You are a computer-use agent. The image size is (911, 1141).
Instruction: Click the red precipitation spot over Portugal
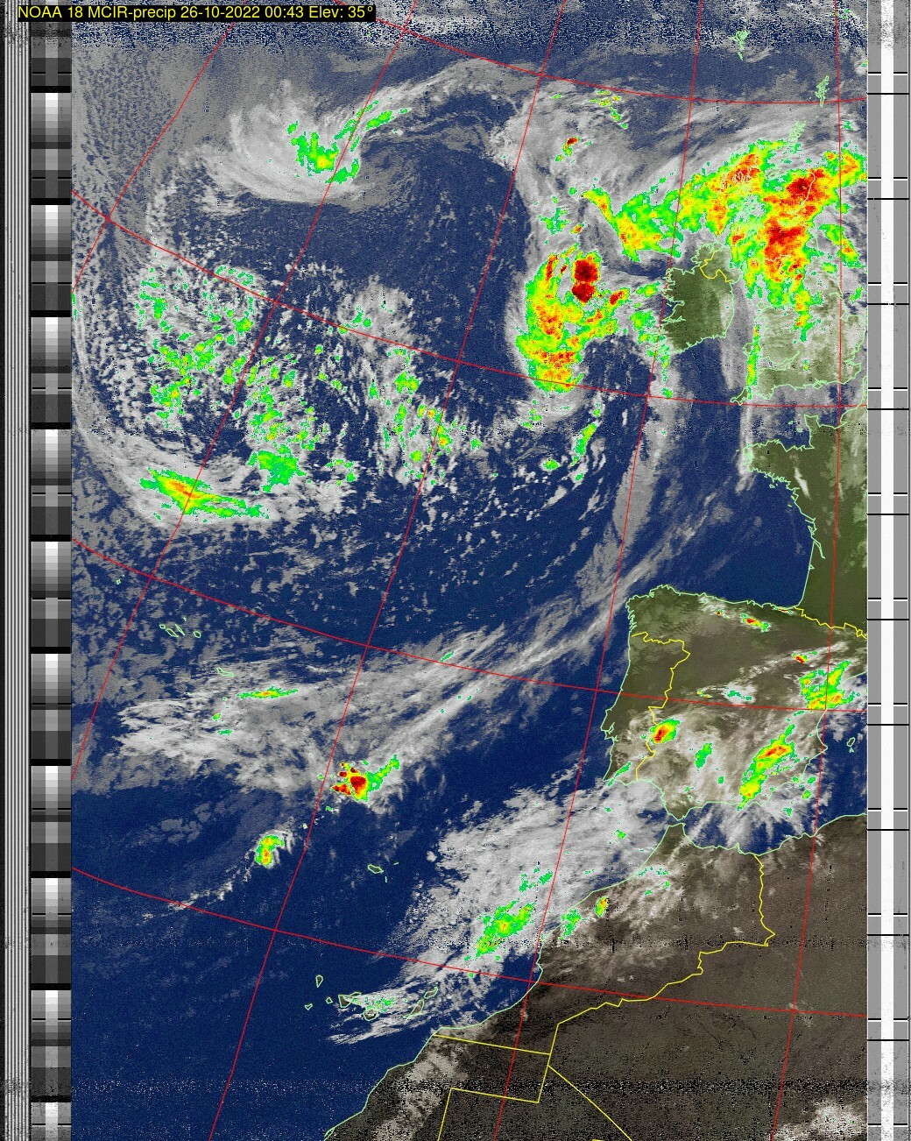click(x=663, y=730)
